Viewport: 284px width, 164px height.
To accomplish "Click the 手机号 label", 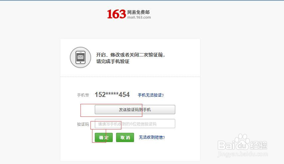I will [83, 95].
